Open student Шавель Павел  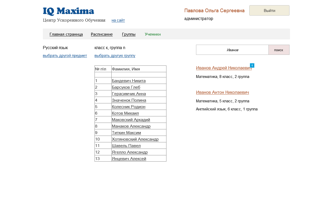coord(126,146)
